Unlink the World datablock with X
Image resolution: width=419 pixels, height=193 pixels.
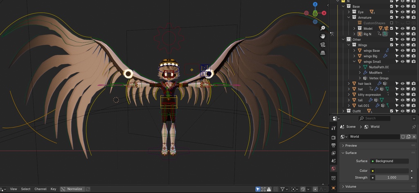tap(414, 137)
